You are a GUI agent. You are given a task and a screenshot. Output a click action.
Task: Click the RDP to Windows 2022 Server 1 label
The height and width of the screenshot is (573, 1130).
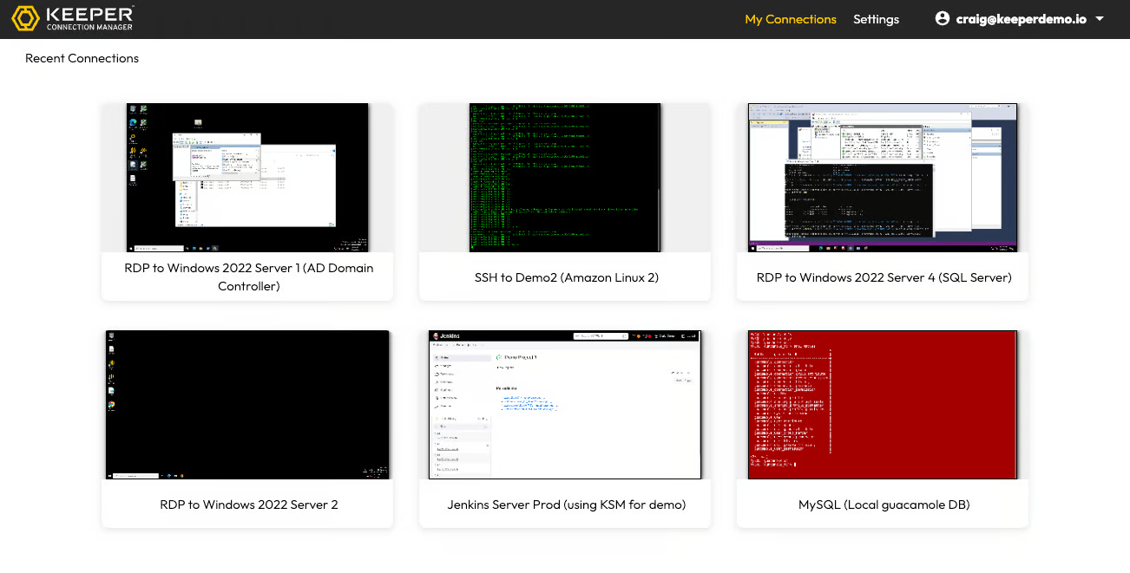[x=248, y=277]
